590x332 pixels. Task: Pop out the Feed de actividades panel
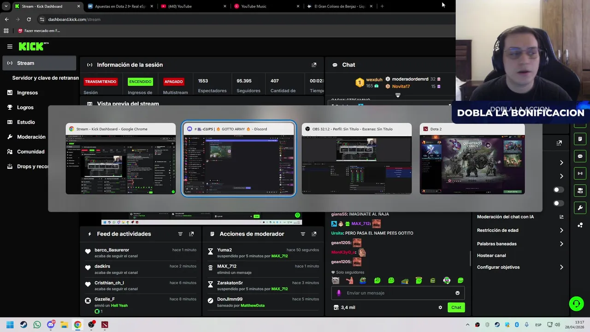coord(191,234)
